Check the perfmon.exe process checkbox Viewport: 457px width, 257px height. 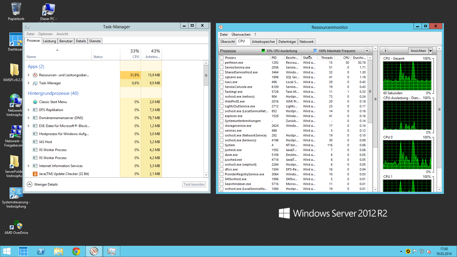[x=221, y=63]
